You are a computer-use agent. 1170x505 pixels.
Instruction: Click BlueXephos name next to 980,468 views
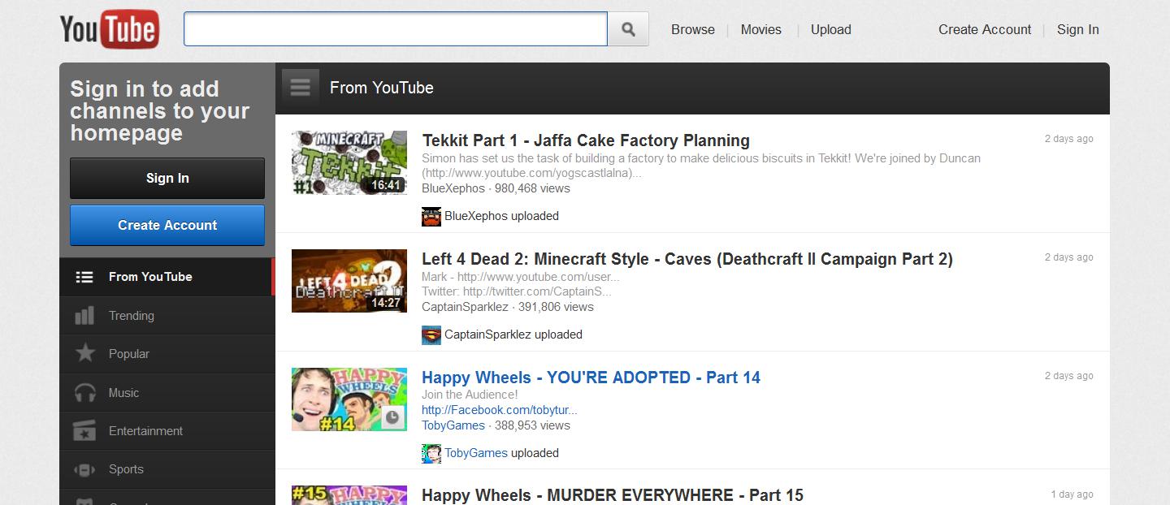point(453,188)
